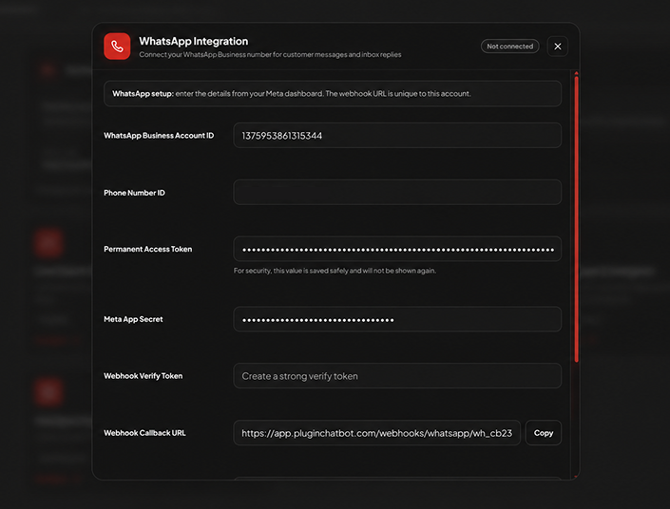Click the red WhatsApp phone icon
The width and height of the screenshot is (670, 509).
(x=117, y=47)
